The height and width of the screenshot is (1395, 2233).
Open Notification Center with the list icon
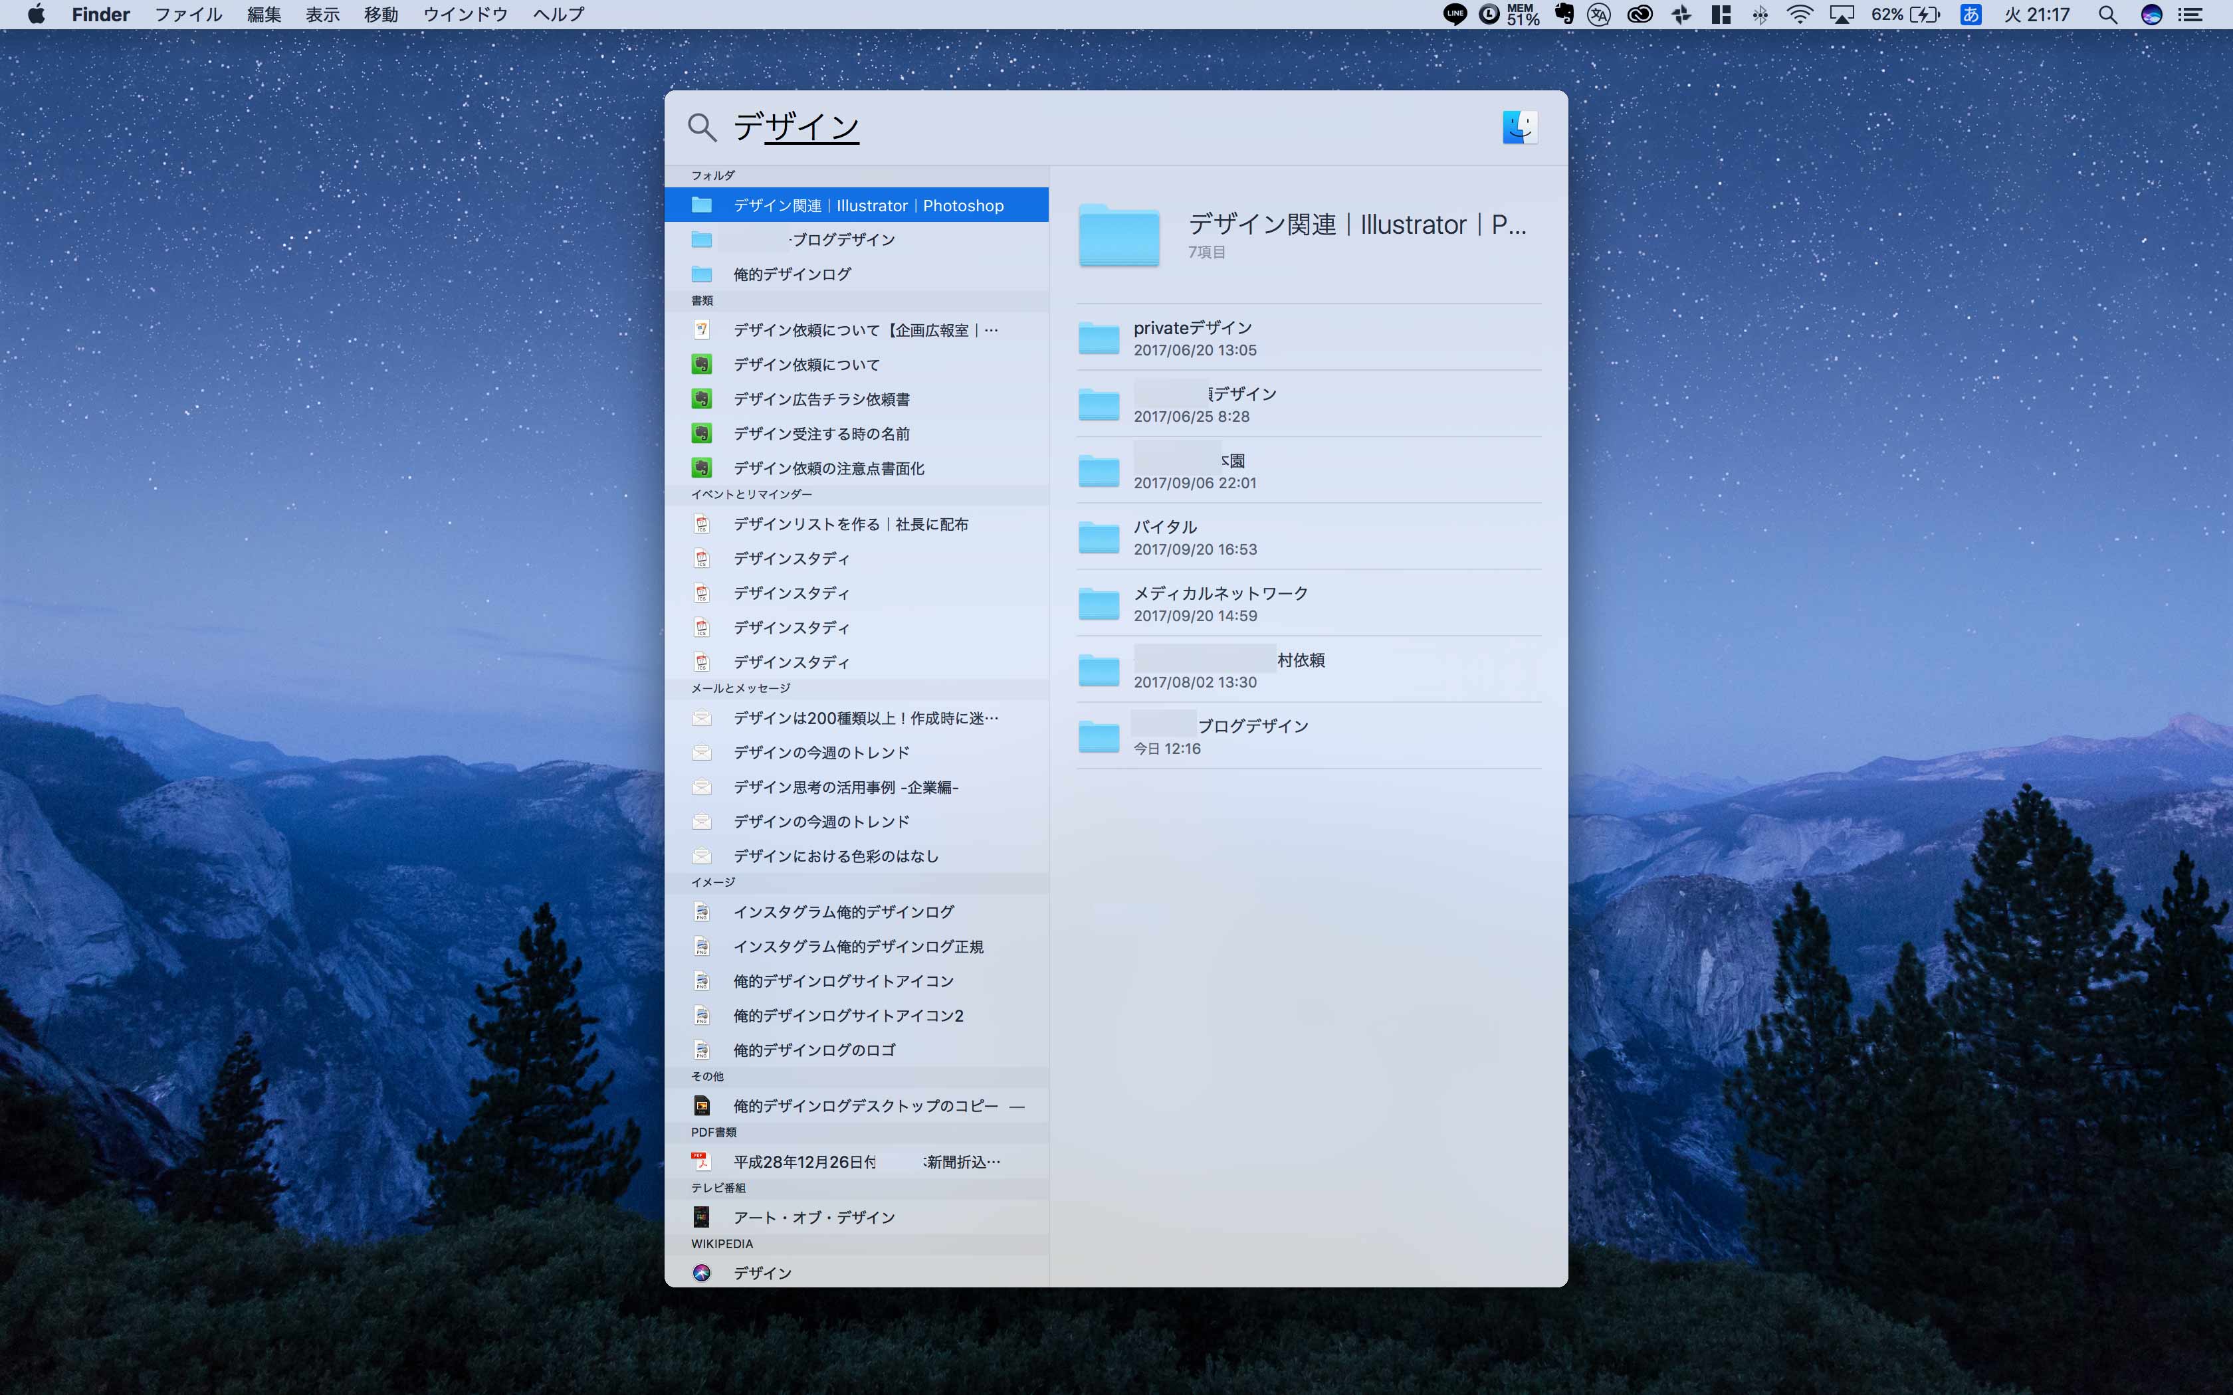2192,14
